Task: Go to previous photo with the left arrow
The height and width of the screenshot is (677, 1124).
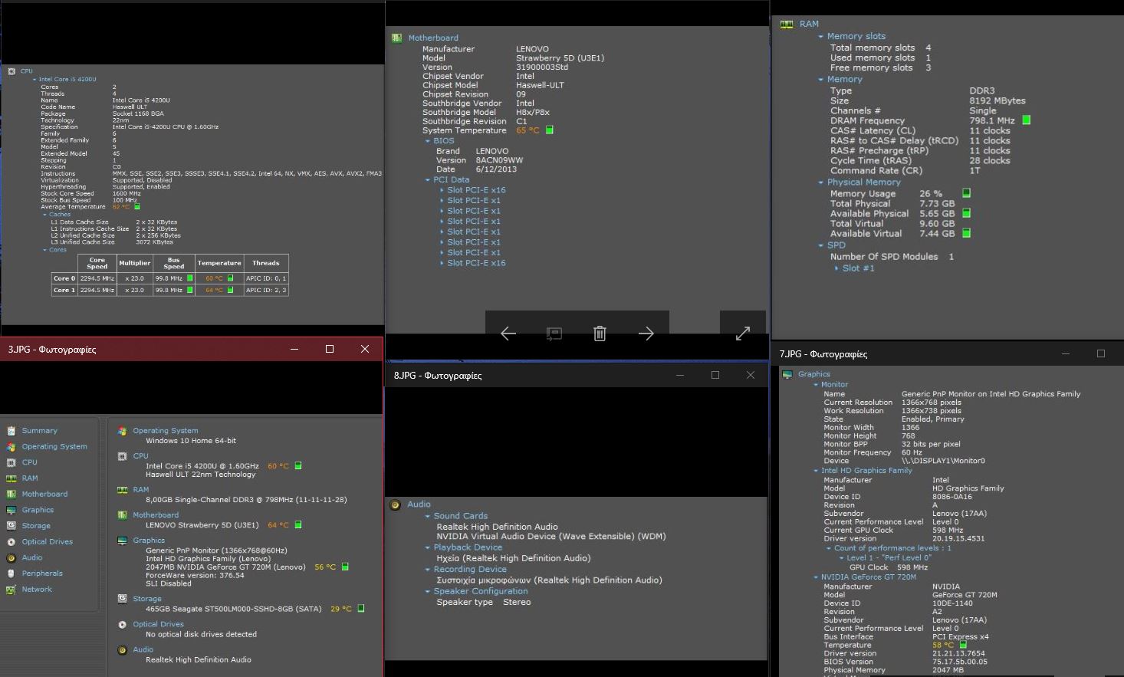Action: pyautogui.click(x=508, y=334)
